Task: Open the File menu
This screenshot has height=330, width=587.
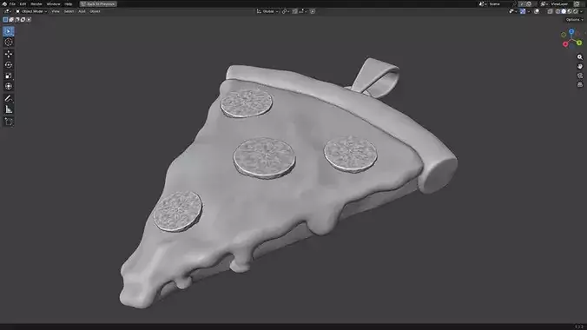Action: (x=12, y=3)
